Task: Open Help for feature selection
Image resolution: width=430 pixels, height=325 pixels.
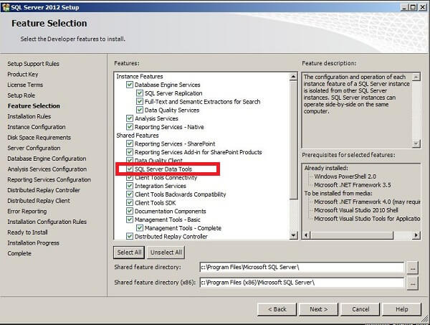Action: click(x=402, y=309)
